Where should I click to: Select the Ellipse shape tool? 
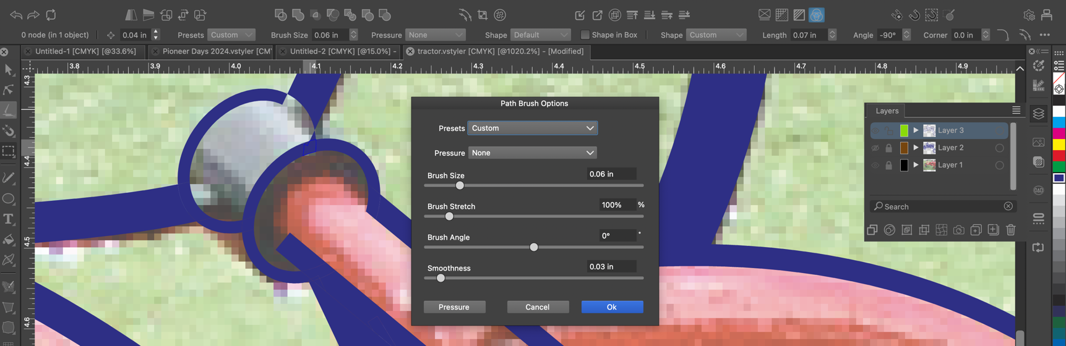coord(9,199)
